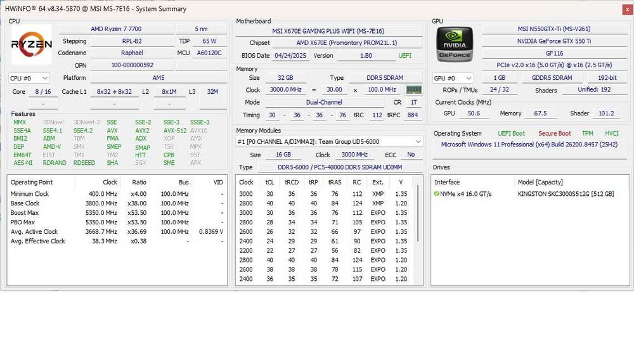634x341 pixels.
Task: Click the memory clock 3000.0 MHz value
Action: pos(285,90)
